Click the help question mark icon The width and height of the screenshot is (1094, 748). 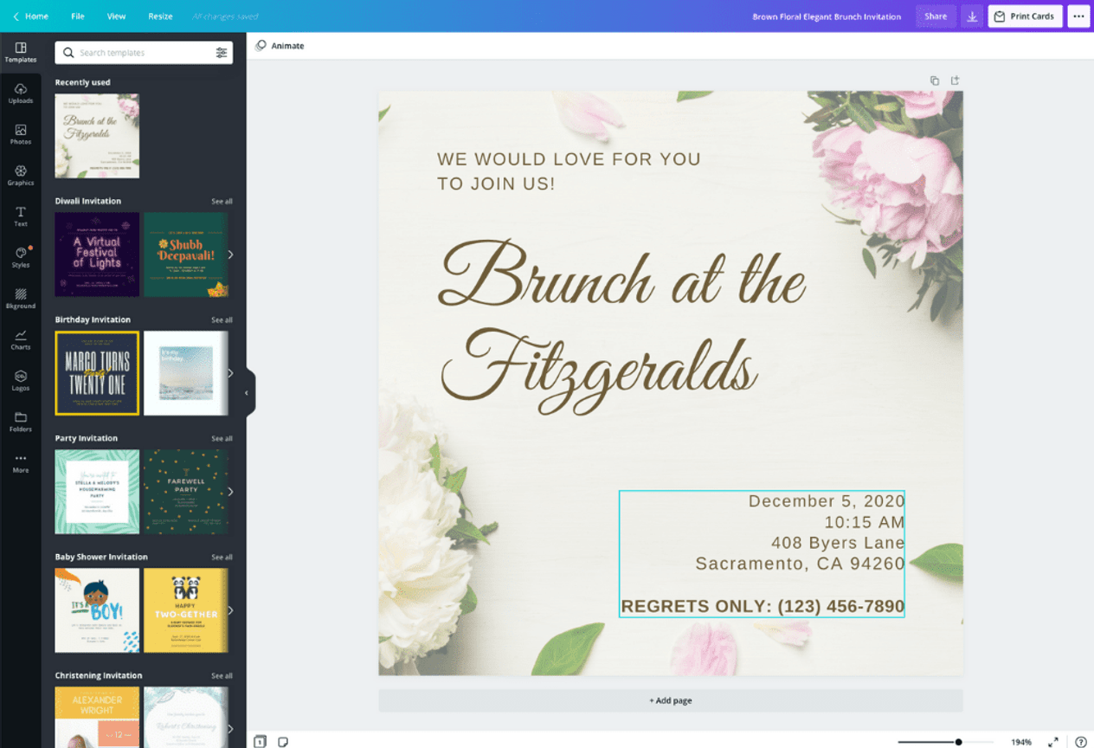pyautogui.click(x=1080, y=742)
